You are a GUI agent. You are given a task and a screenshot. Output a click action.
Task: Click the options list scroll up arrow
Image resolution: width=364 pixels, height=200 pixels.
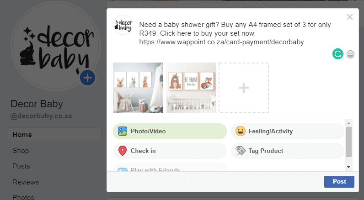tap(348, 123)
